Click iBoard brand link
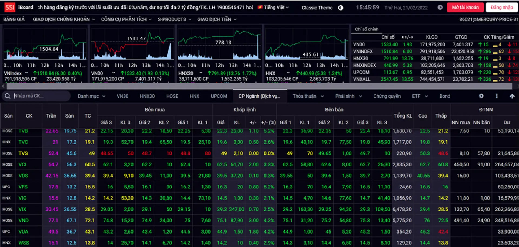This screenshot has width=519, height=247. coord(26,7)
